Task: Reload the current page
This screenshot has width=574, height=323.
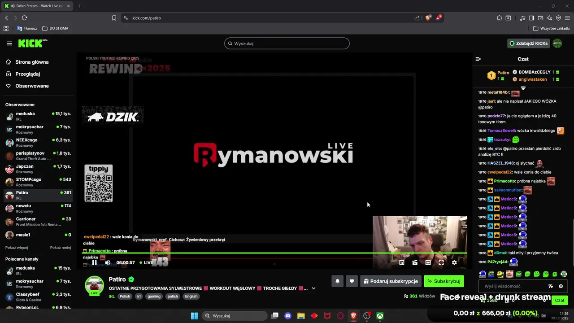Action: (x=24, y=18)
